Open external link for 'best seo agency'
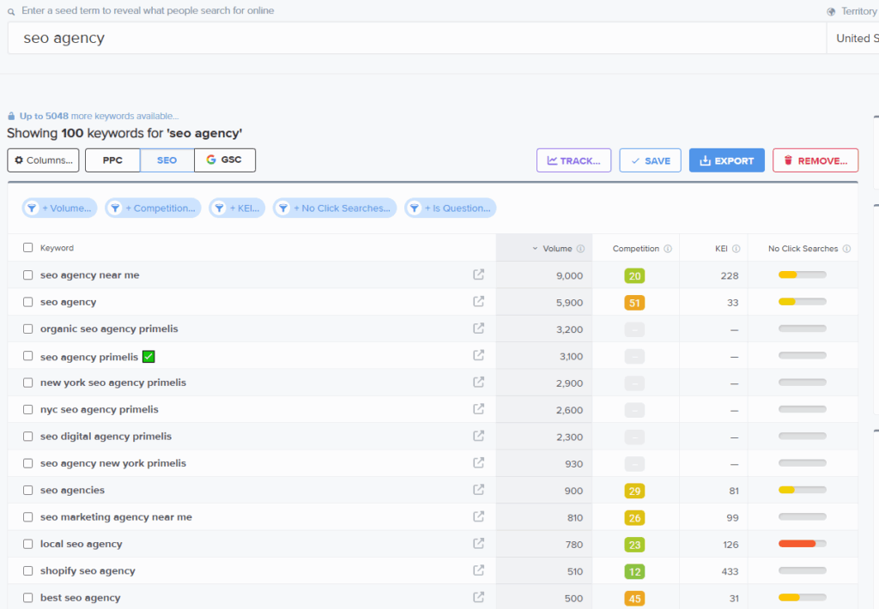879x609 pixels. pyautogui.click(x=478, y=597)
